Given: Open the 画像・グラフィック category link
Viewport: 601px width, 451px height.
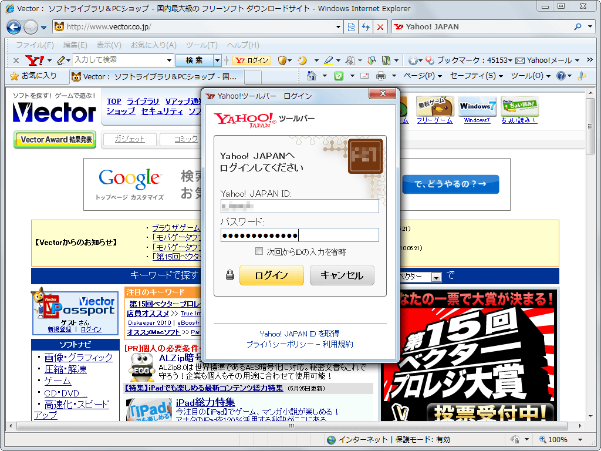Looking at the screenshot, I should (79, 358).
